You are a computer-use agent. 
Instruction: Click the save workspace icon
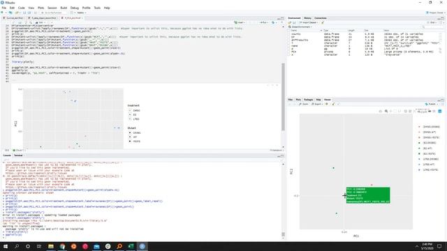coord(294,22)
